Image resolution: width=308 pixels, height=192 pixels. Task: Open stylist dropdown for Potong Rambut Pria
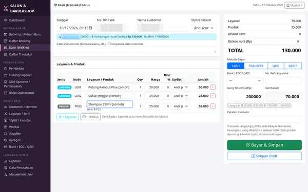point(181,87)
